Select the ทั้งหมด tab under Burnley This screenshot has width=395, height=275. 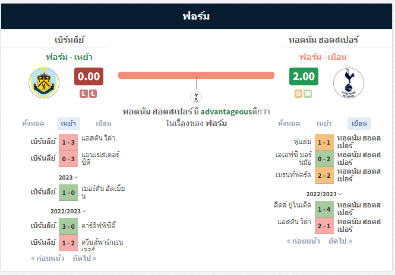coord(33,123)
